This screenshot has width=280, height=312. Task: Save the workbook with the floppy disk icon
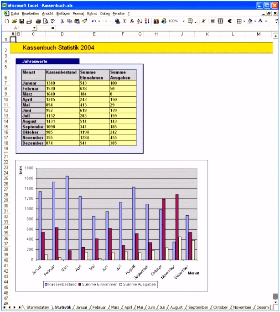pos(21,21)
